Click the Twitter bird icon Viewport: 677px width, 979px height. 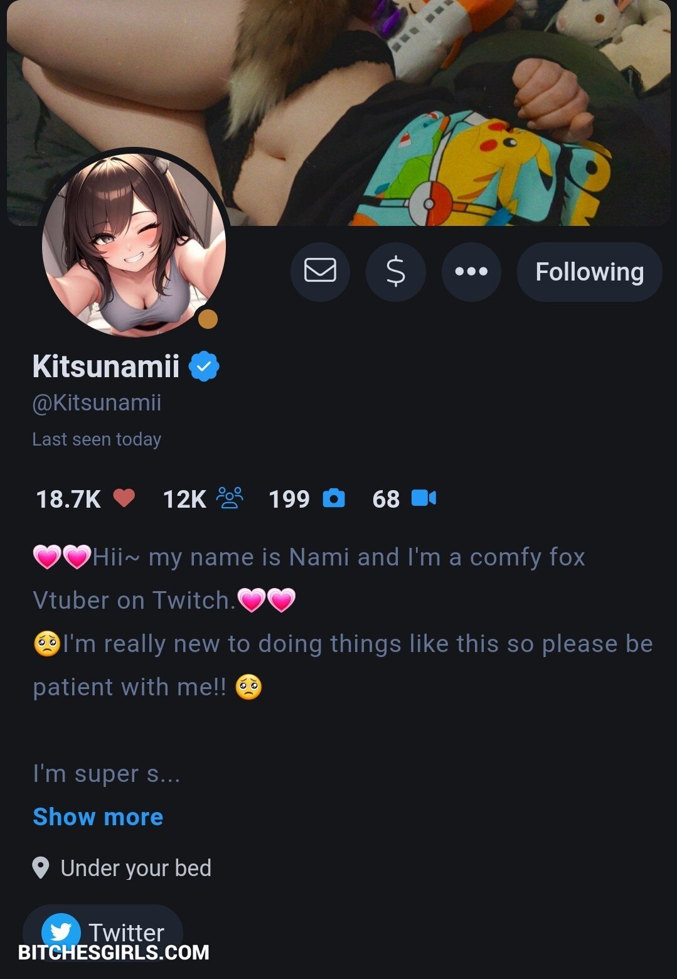click(x=61, y=931)
